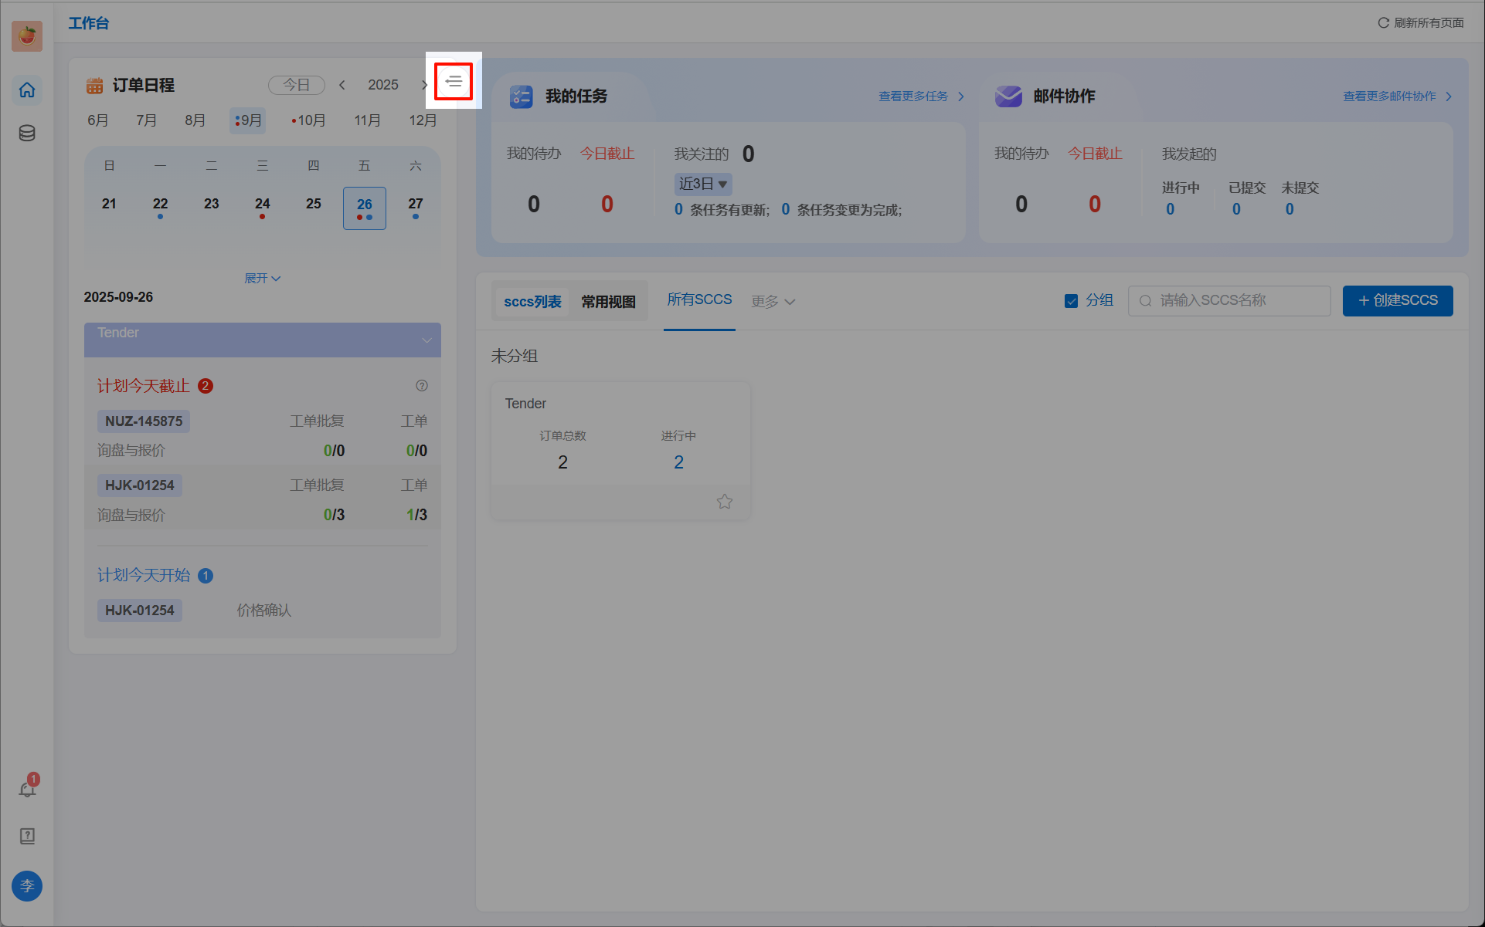Switch to 常用视图 view
The width and height of the screenshot is (1485, 927).
point(608,302)
